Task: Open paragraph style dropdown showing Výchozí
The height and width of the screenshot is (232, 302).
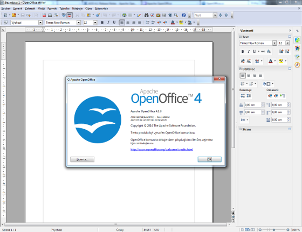Action: pos(40,23)
